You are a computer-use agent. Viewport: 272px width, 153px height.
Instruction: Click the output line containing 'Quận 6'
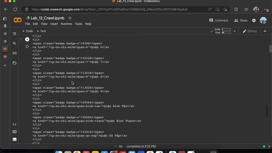pyautogui.click(x=71, y=47)
